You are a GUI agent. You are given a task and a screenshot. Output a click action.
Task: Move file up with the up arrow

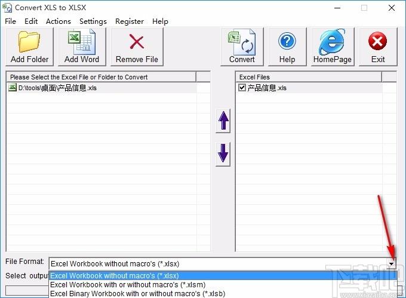223,121
